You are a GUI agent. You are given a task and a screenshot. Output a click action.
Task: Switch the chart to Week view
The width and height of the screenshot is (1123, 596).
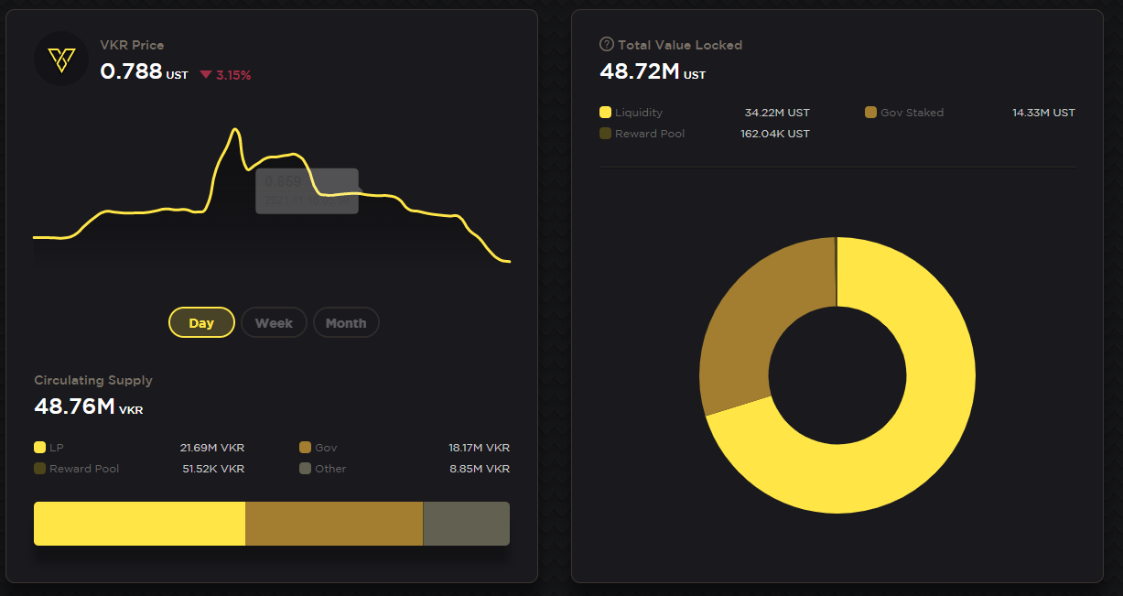[x=274, y=322]
